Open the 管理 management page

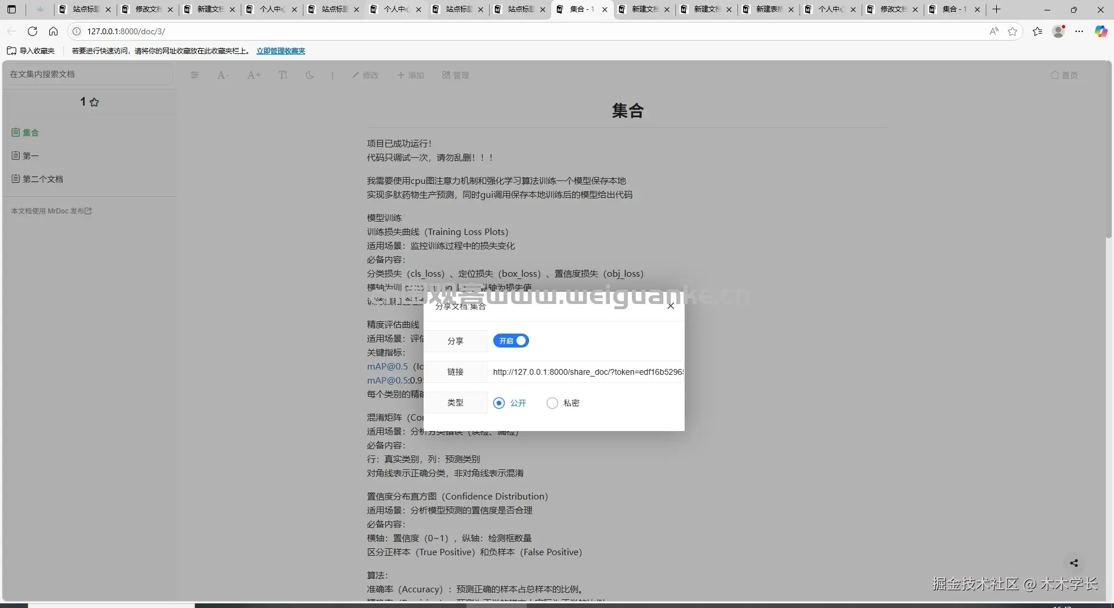(x=455, y=75)
